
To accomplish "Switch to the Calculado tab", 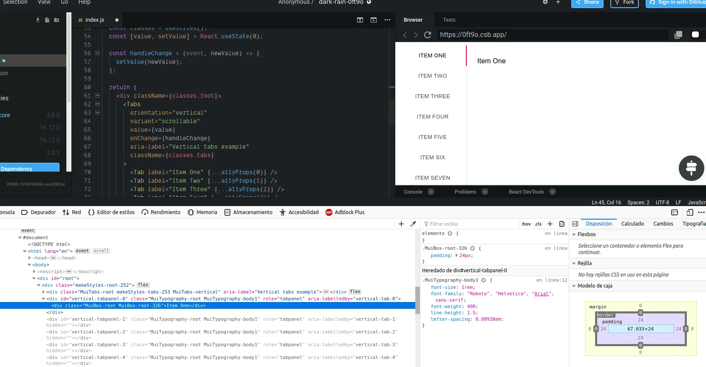I will [x=632, y=224].
